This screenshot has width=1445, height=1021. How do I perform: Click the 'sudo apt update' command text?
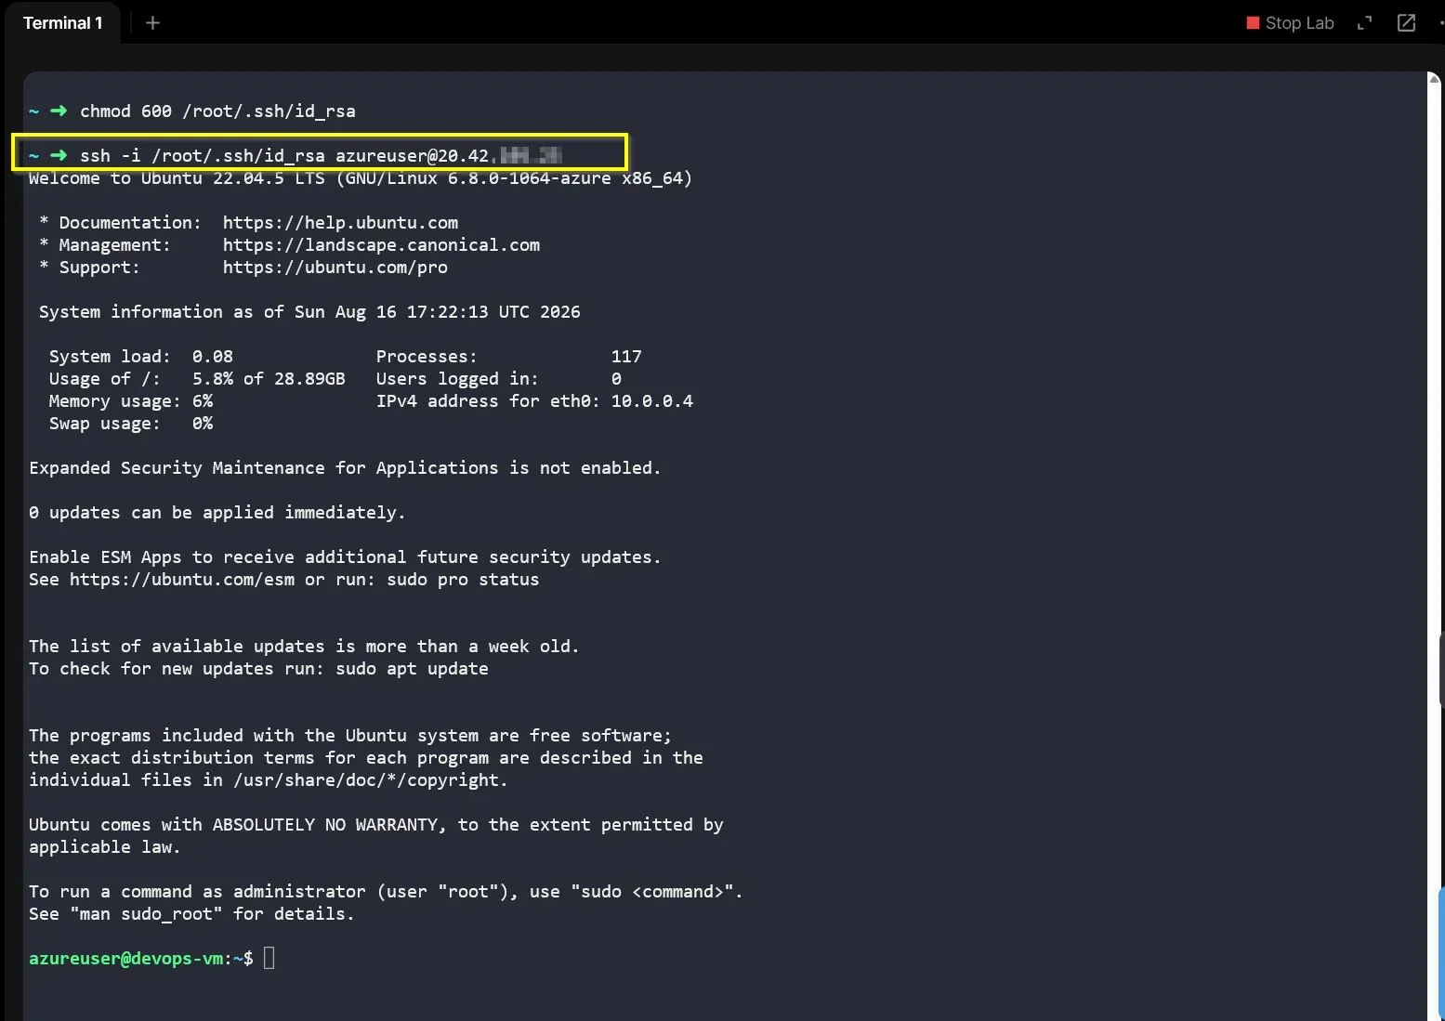pyautogui.click(x=412, y=669)
